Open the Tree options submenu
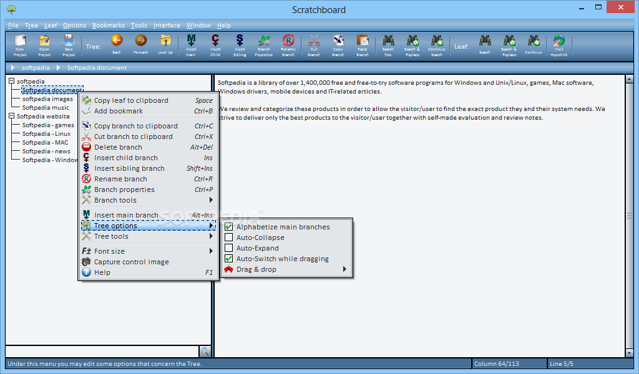 click(148, 226)
